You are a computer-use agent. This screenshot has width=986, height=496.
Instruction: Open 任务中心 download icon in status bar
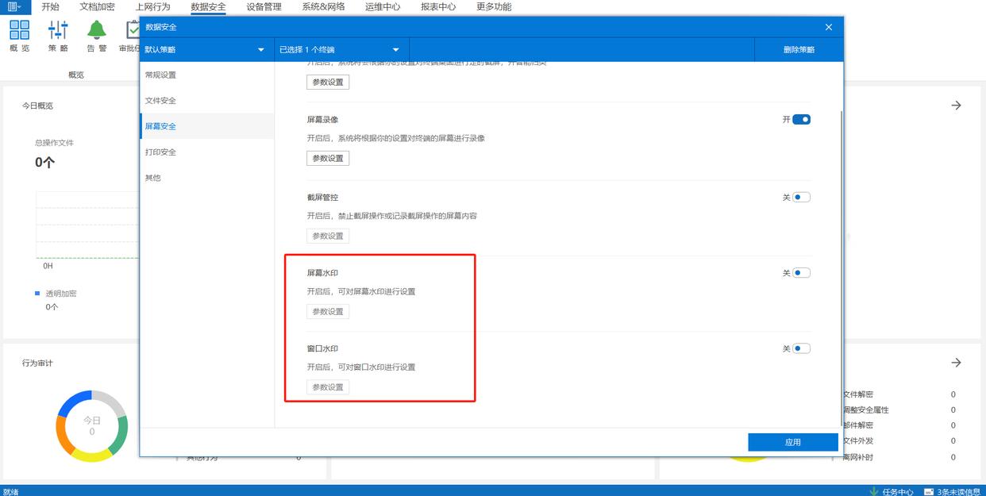coord(874,491)
